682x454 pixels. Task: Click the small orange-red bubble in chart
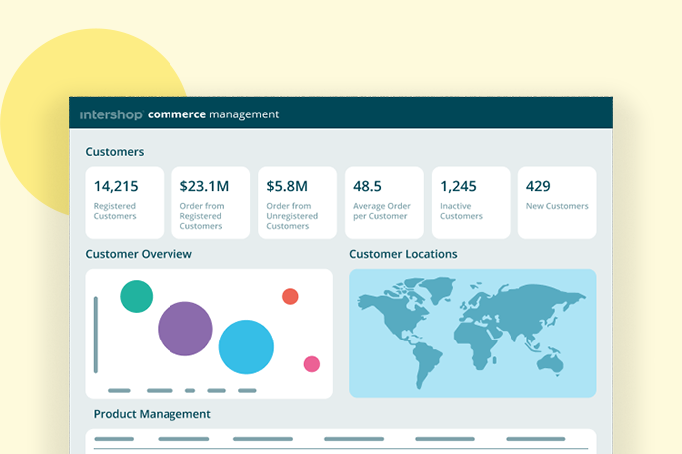[290, 296]
